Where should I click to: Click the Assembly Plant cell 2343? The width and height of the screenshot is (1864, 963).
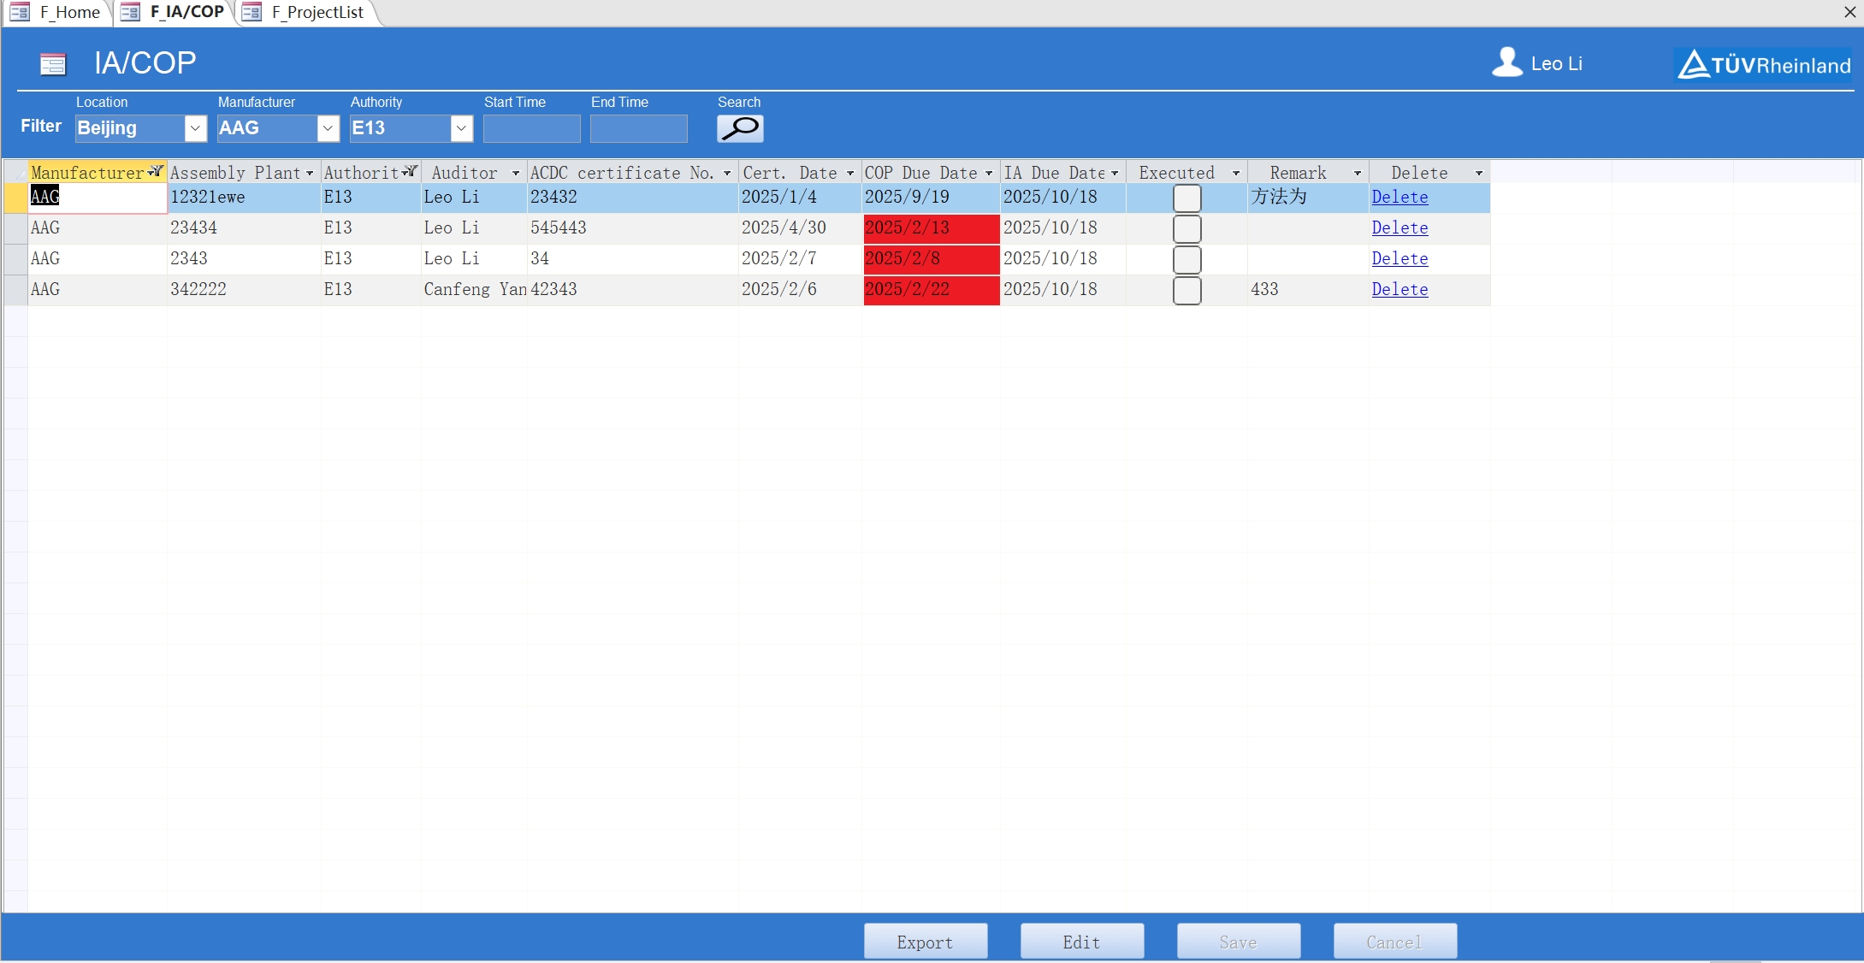pos(244,259)
